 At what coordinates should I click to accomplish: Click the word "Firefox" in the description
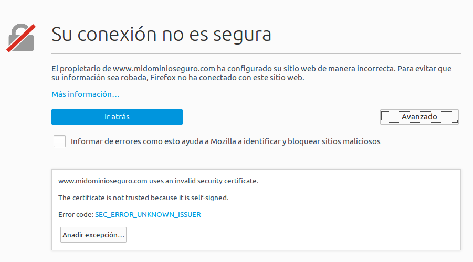163,78
